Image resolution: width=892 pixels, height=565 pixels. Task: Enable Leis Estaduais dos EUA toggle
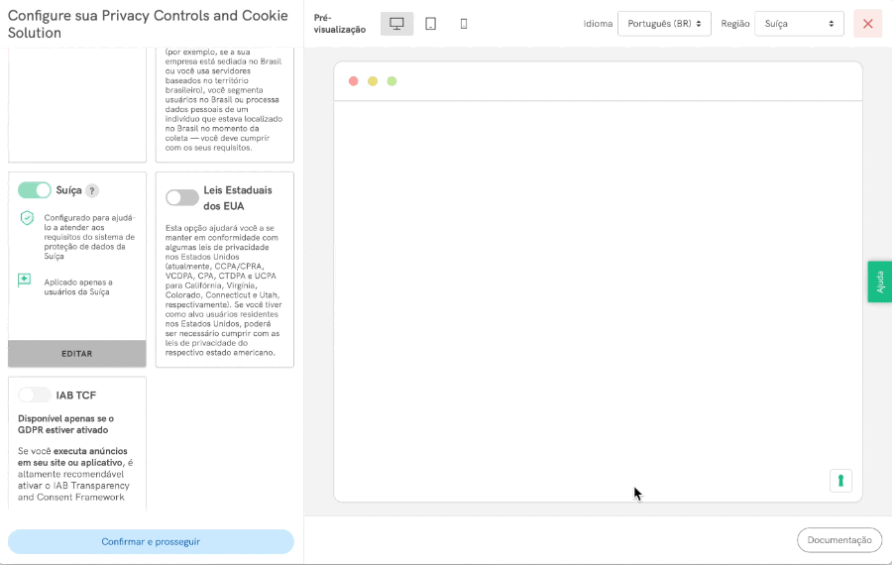(182, 197)
